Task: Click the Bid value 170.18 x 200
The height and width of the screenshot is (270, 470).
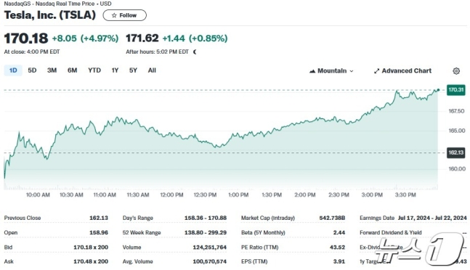Action: click(91, 247)
